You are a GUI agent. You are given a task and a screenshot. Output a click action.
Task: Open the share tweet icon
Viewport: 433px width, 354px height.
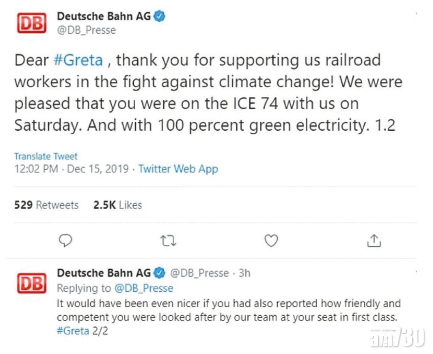click(x=374, y=241)
